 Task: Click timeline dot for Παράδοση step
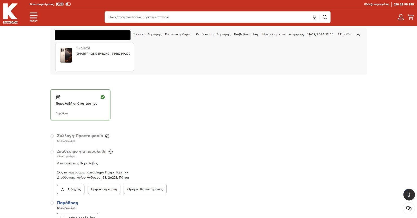pyautogui.click(x=52, y=203)
